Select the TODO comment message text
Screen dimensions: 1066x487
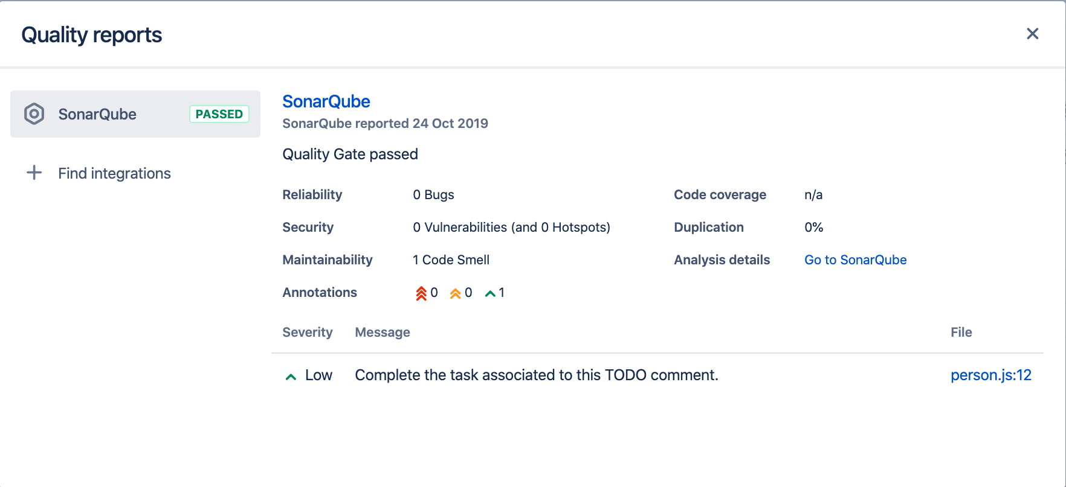point(537,375)
